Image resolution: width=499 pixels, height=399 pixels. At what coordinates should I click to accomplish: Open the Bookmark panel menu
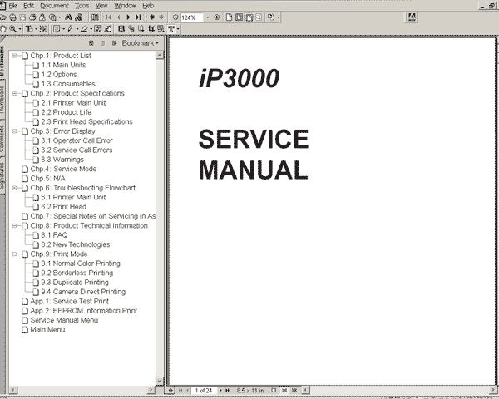click(140, 43)
